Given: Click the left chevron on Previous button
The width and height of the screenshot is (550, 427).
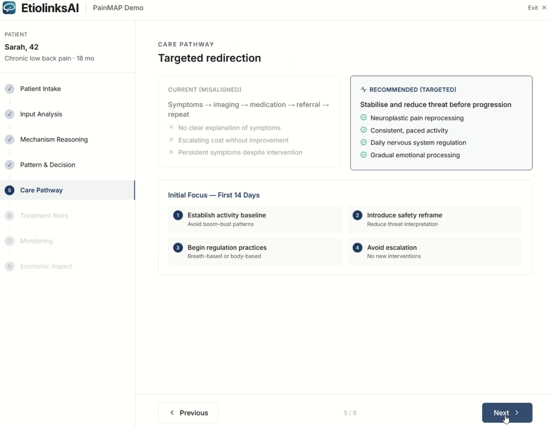Looking at the screenshot, I should point(172,413).
